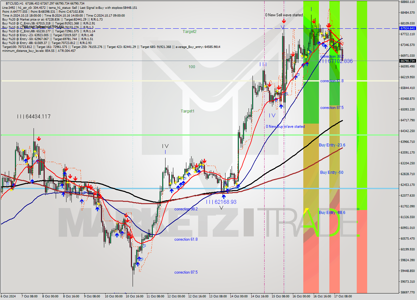Click the 'Buy %10 @ C_Entry38' info line
Viewport: 417px width, 300px height.
tap(48, 23)
